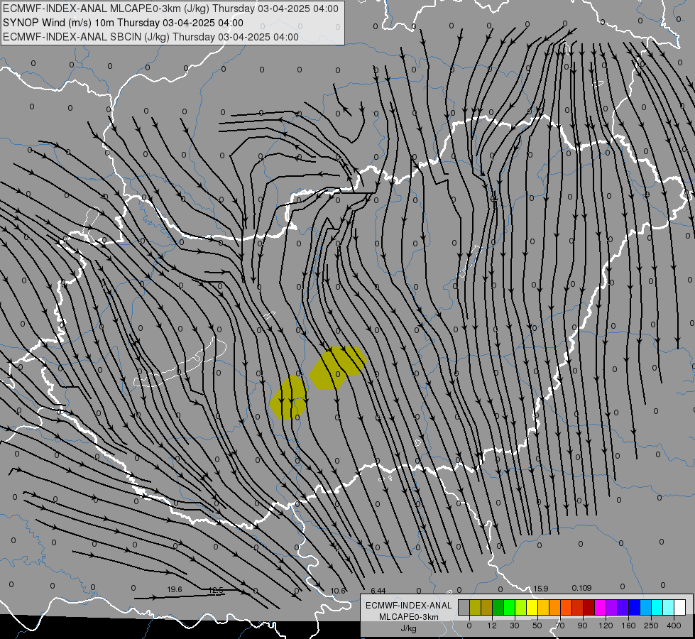695x639 pixels.
Task: Select the gray legend swatch
Action: [464, 607]
